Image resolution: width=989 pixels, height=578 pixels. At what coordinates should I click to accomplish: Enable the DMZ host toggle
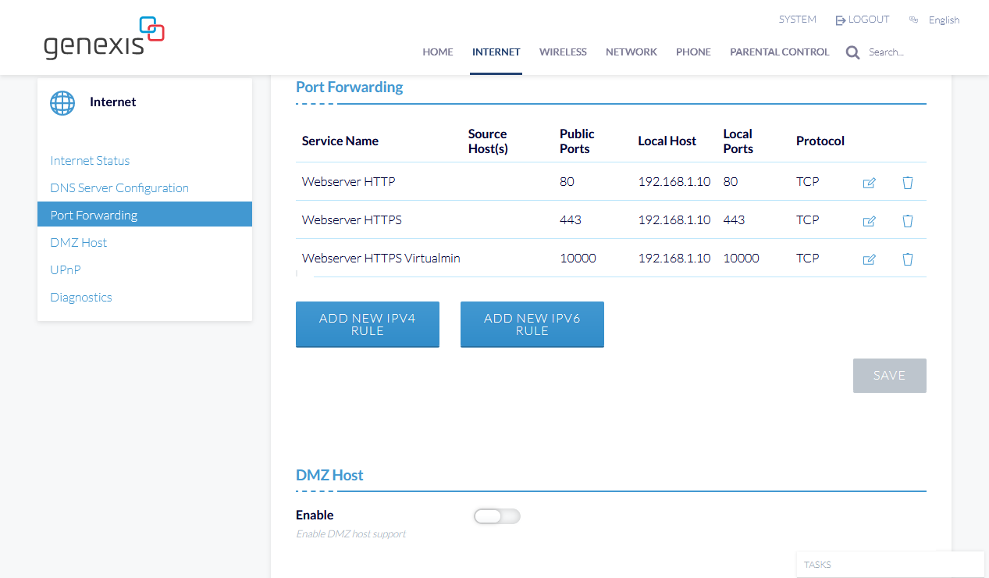pyautogui.click(x=496, y=516)
